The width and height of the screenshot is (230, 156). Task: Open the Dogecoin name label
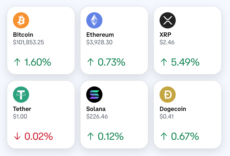point(173,109)
